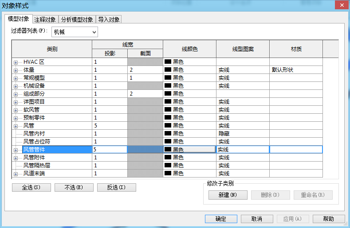
Task: Expand the 体量 tree node
Action: click(x=16, y=71)
